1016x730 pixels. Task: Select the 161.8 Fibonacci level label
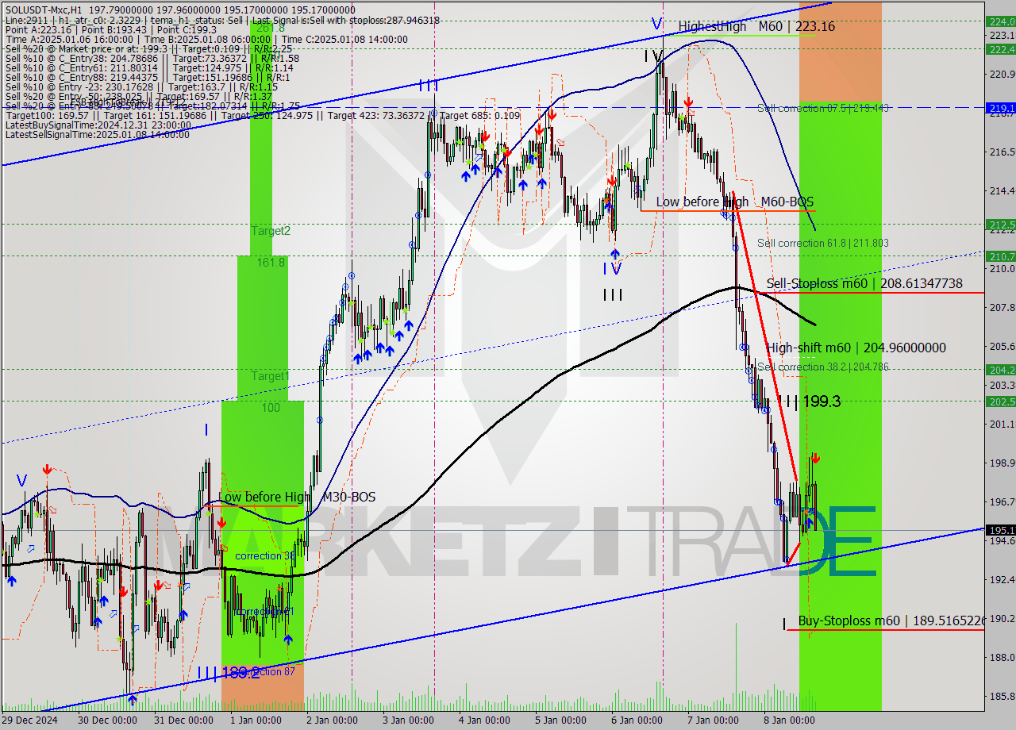coord(271,262)
